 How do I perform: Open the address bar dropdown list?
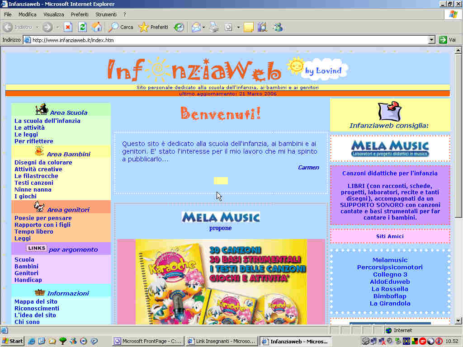[431, 40]
